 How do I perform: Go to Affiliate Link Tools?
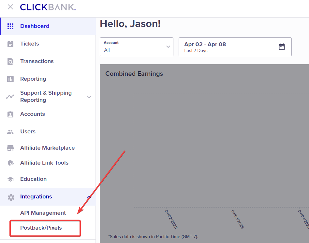(48, 163)
